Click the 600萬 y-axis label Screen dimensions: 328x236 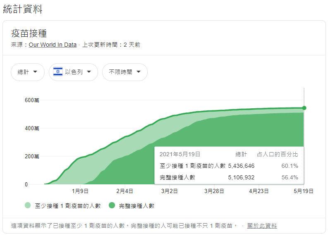pyautogui.click(x=32, y=100)
